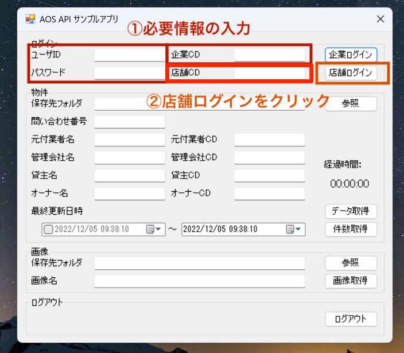Click the 最終更新日時 label
This screenshot has height=353, width=404.
click(57, 211)
